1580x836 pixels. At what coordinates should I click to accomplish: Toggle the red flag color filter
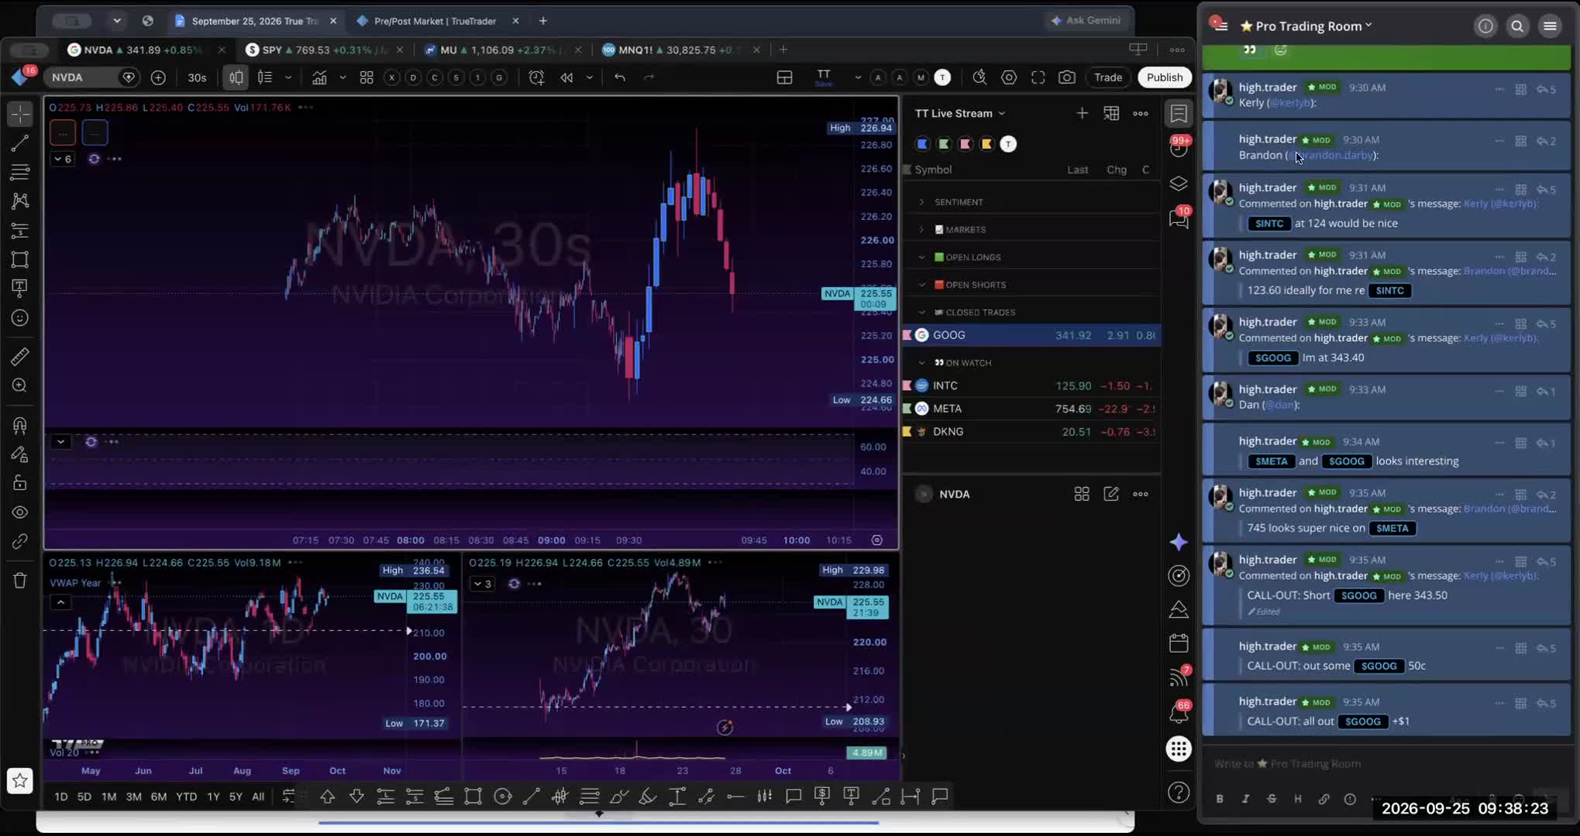click(966, 144)
